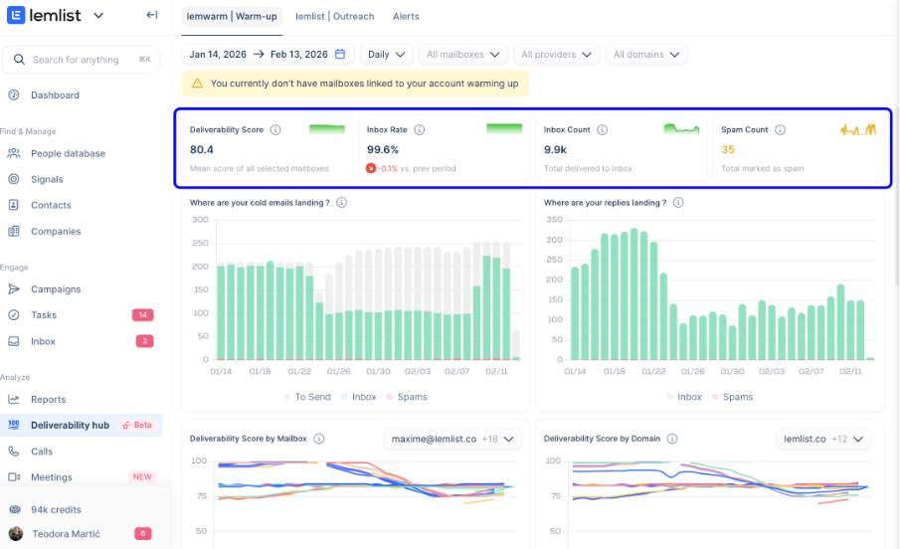The width and height of the screenshot is (900, 549).
Task: Click info icon next to Deliverability Score
Action: point(275,129)
